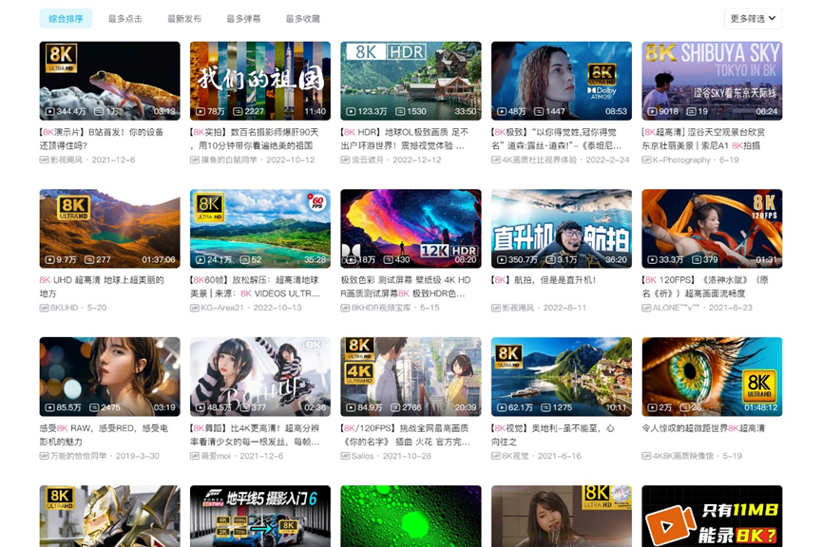Open the 03:19 woman portrait thumbnail
The image size is (822, 547).
click(x=109, y=377)
